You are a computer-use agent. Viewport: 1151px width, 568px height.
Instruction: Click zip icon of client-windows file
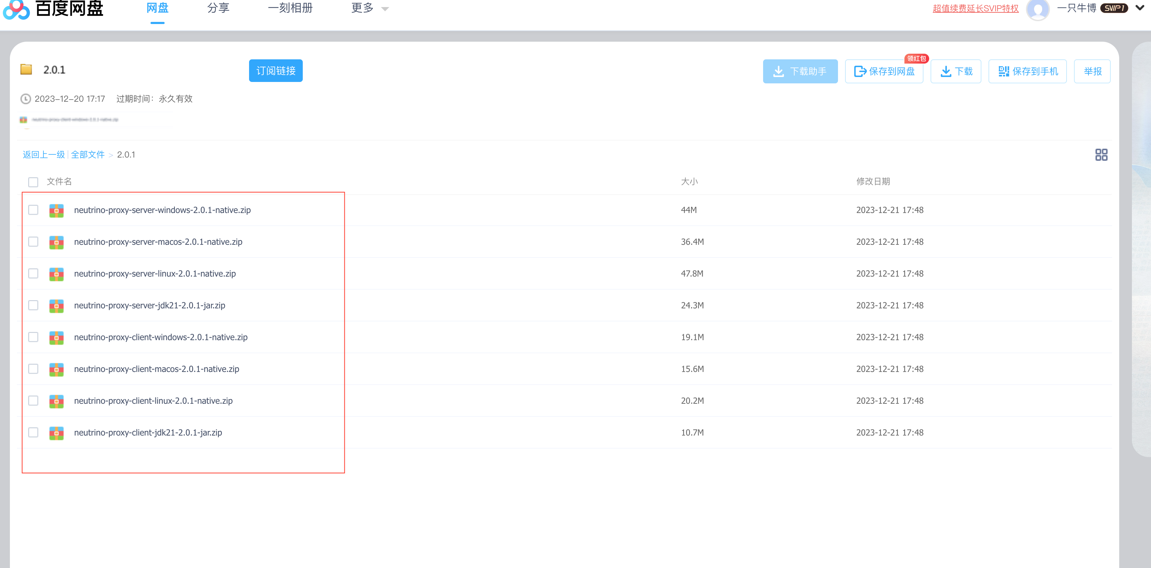pos(56,337)
